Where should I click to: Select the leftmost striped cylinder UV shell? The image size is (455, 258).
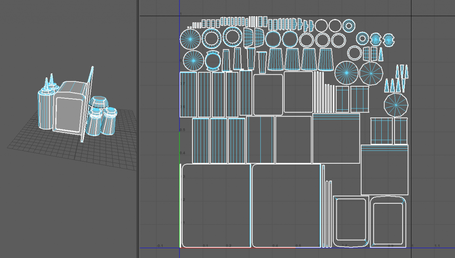click(x=188, y=94)
